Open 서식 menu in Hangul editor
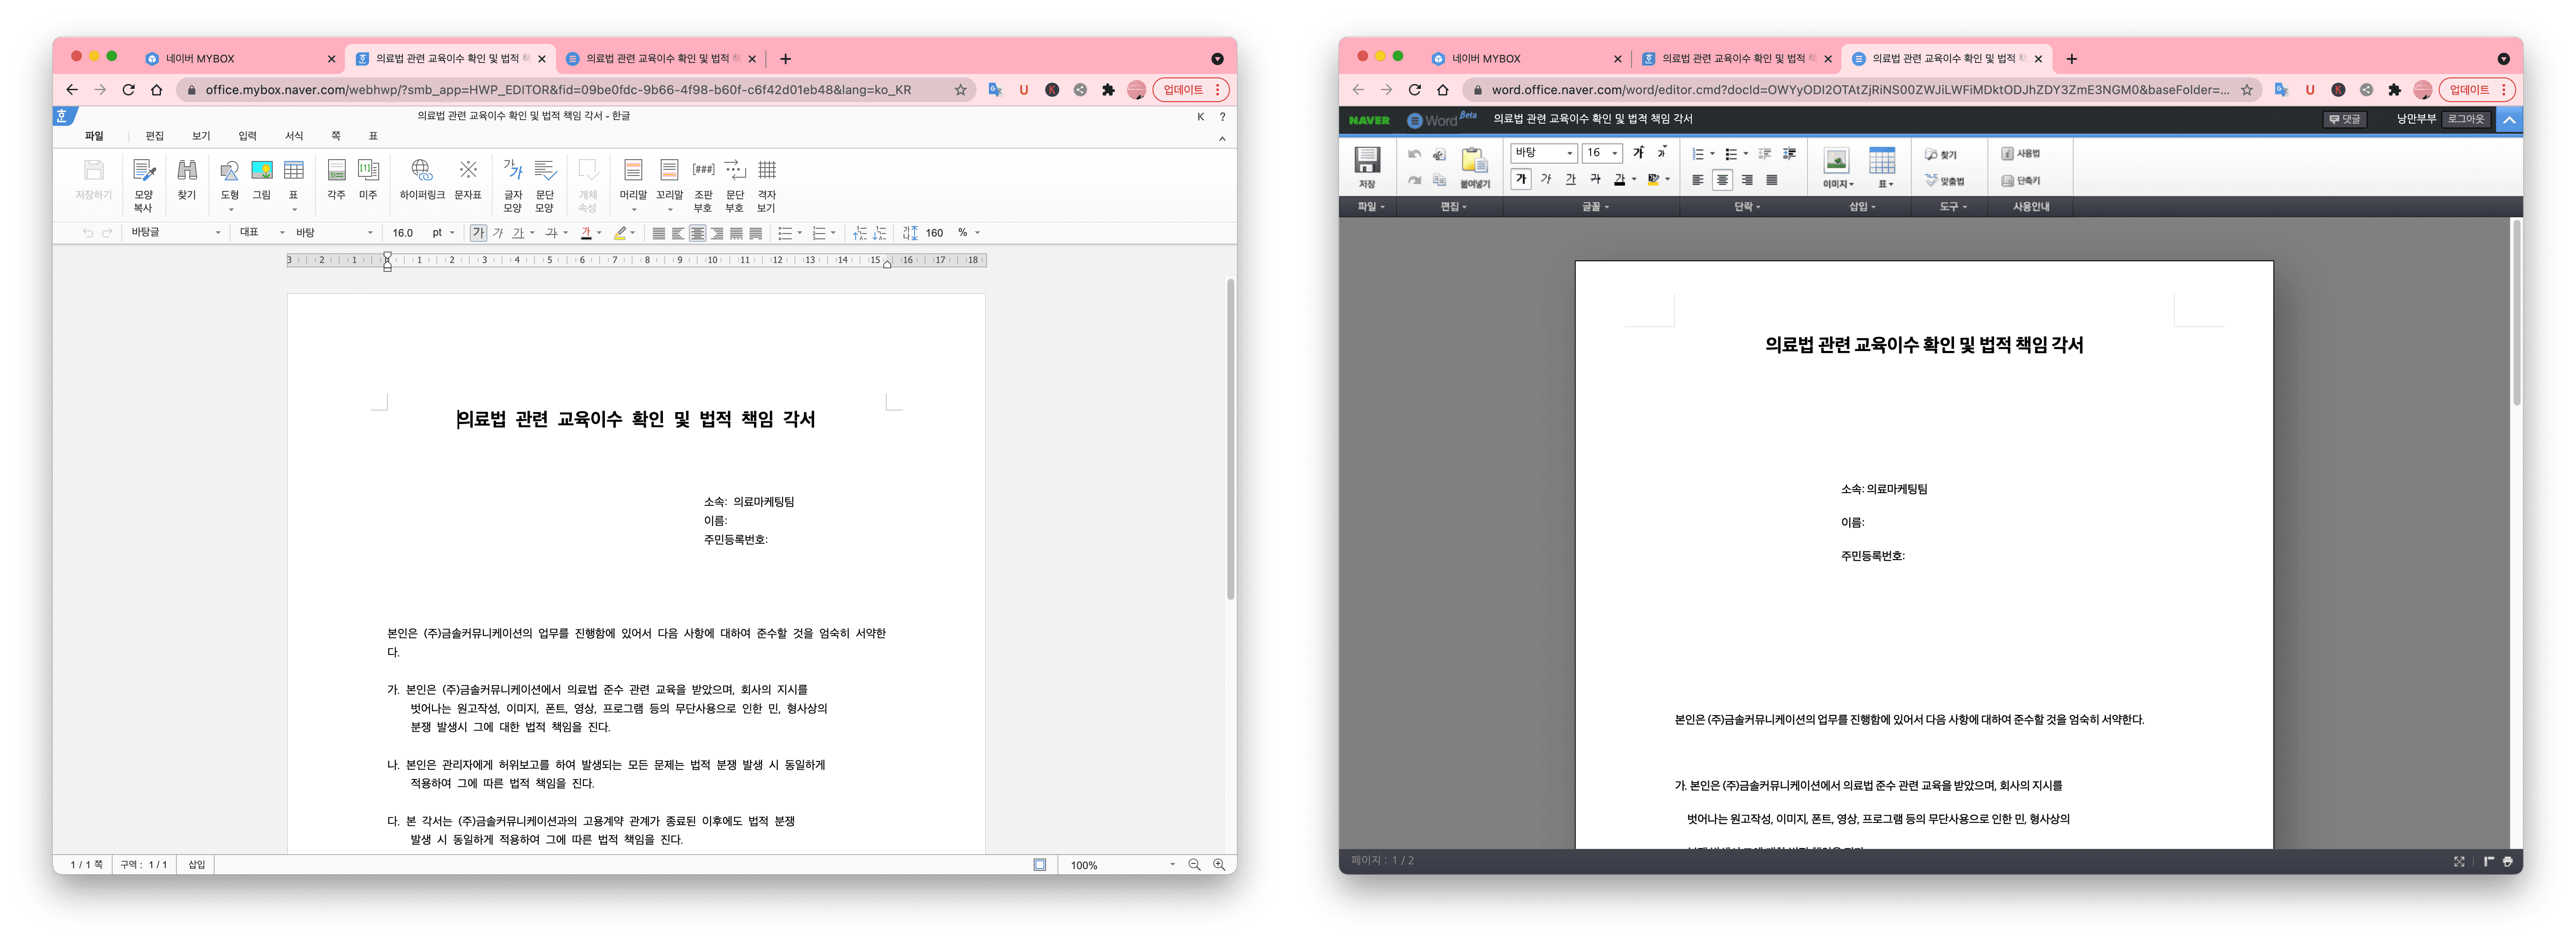 coord(294,136)
